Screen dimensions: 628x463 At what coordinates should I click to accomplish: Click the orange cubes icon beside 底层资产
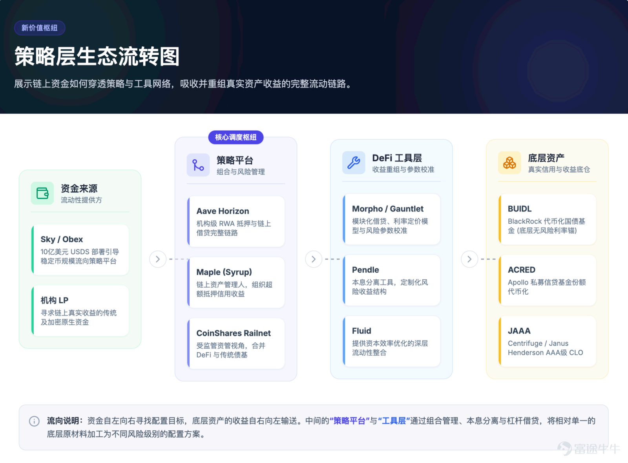pyautogui.click(x=509, y=162)
